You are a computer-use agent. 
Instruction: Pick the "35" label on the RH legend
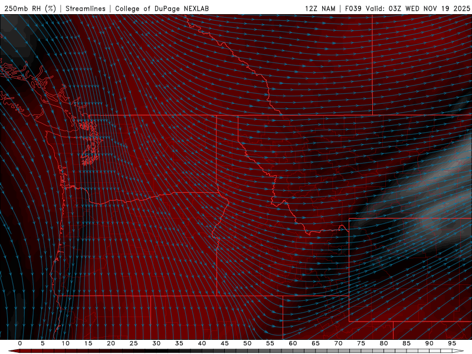tap(179, 343)
